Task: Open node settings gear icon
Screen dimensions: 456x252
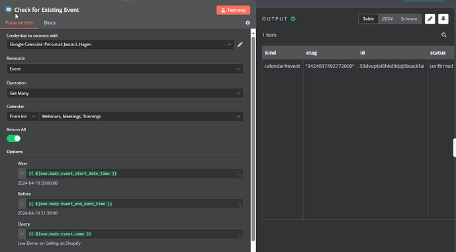Action: click(x=248, y=22)
